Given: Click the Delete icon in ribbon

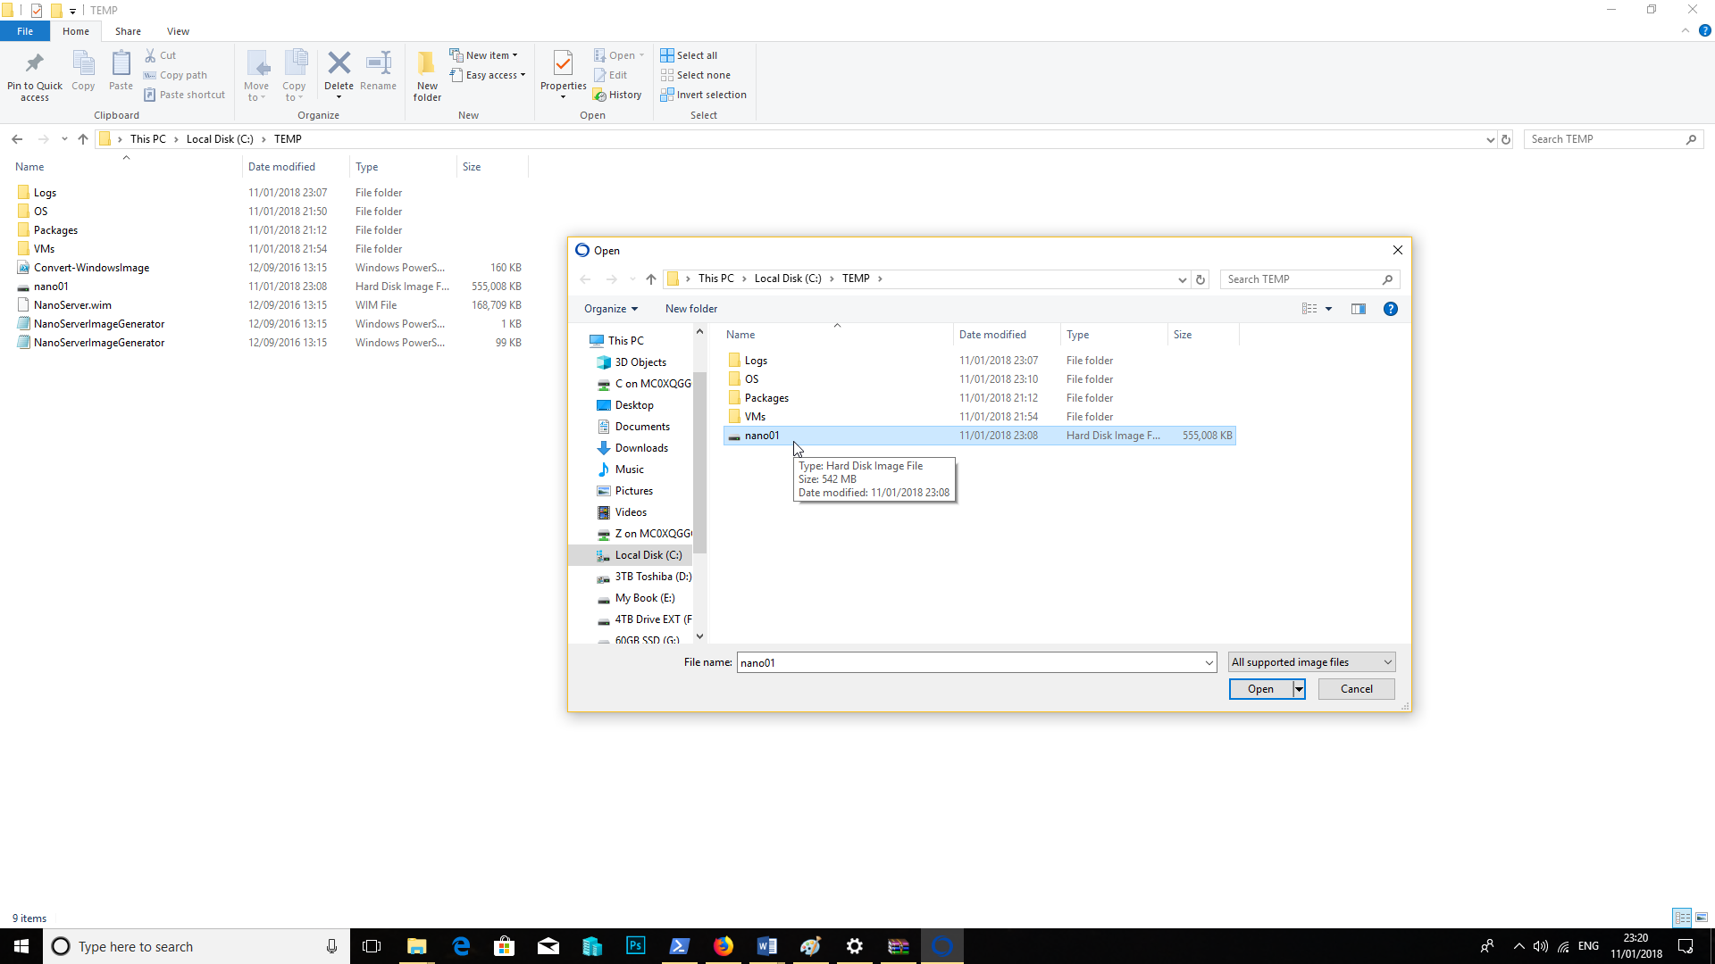Looking at the screenshot, I should (x=339, y=64).
